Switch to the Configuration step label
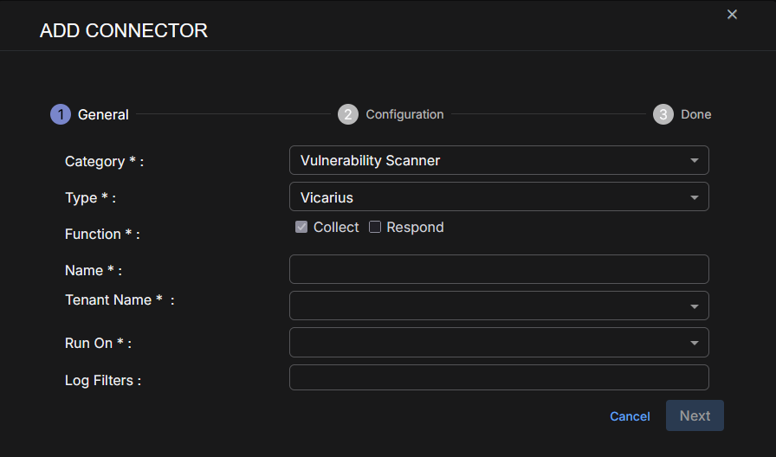 [x=404, y=114]
